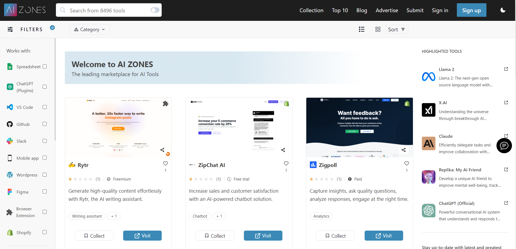Viewport: 516px width, 249px height.
Task: Visit the Zigpoll website
Action: [x=384, y=235]
